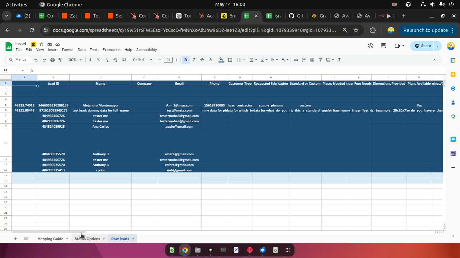Create a filter with funnel icon

tap(321, 60)
